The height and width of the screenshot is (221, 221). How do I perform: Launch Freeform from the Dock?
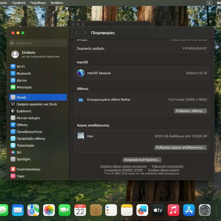click(142, 210)
